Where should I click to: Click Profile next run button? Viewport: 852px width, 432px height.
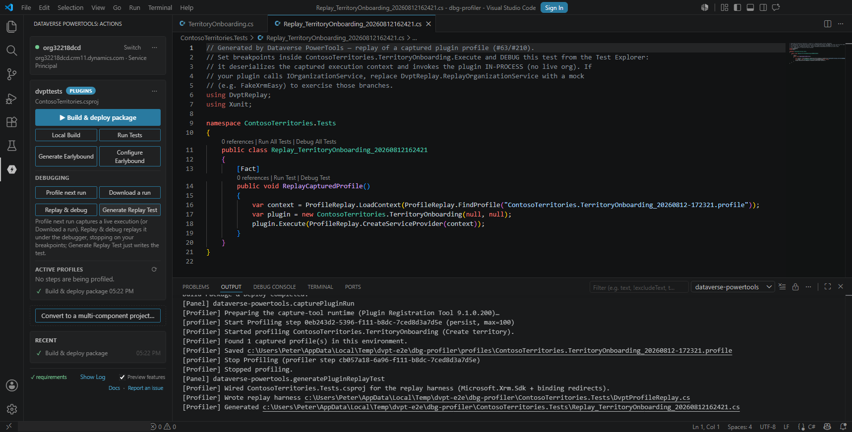66,192
